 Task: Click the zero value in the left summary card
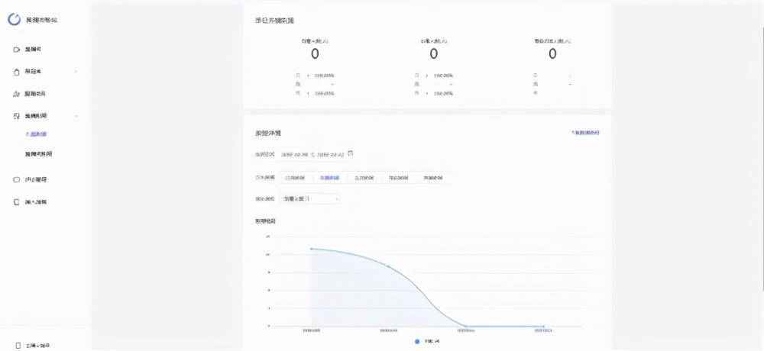click(x=315, y=54)
